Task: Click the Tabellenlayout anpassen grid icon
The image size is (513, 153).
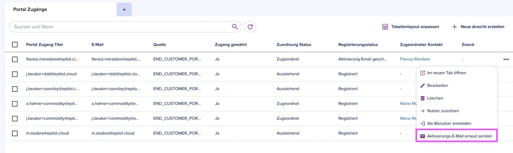Action: 385,27
